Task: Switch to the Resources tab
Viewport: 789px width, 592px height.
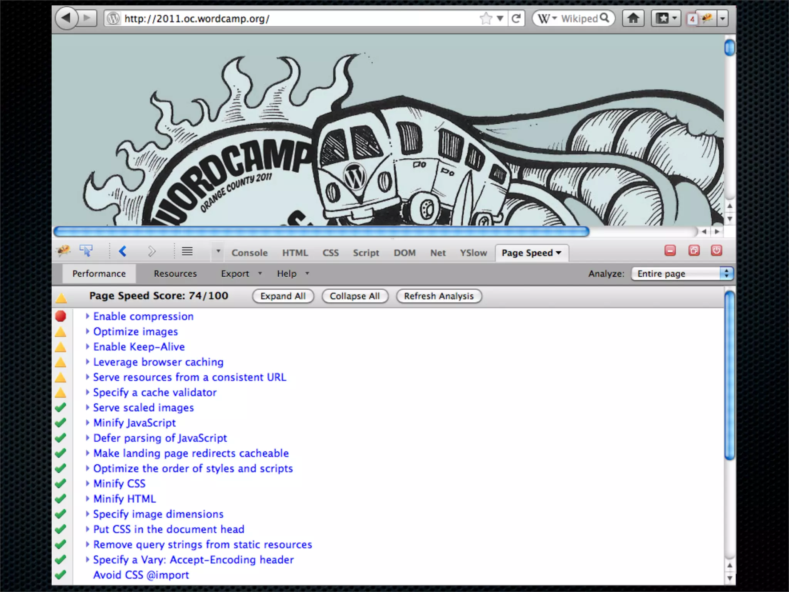Action: pyautogui.click(x=175, y=274)
